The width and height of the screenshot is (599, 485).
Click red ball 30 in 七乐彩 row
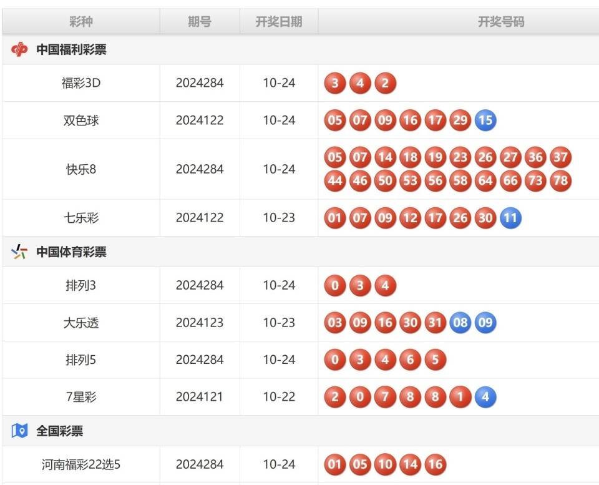(485, 218)
